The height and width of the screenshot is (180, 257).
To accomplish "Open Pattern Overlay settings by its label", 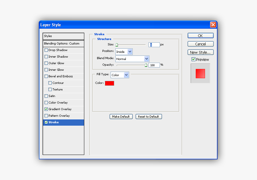I will pyautogui.click(x=59, y=116).
